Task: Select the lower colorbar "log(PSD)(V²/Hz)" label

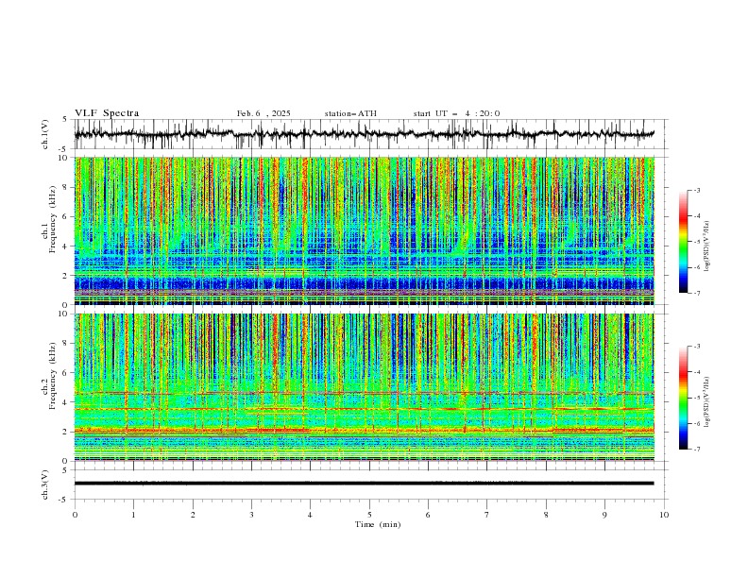Action: (x=707, y=402)
